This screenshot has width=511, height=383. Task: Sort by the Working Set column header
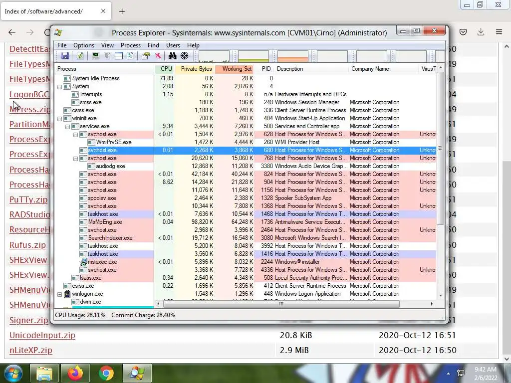point(235,69)
